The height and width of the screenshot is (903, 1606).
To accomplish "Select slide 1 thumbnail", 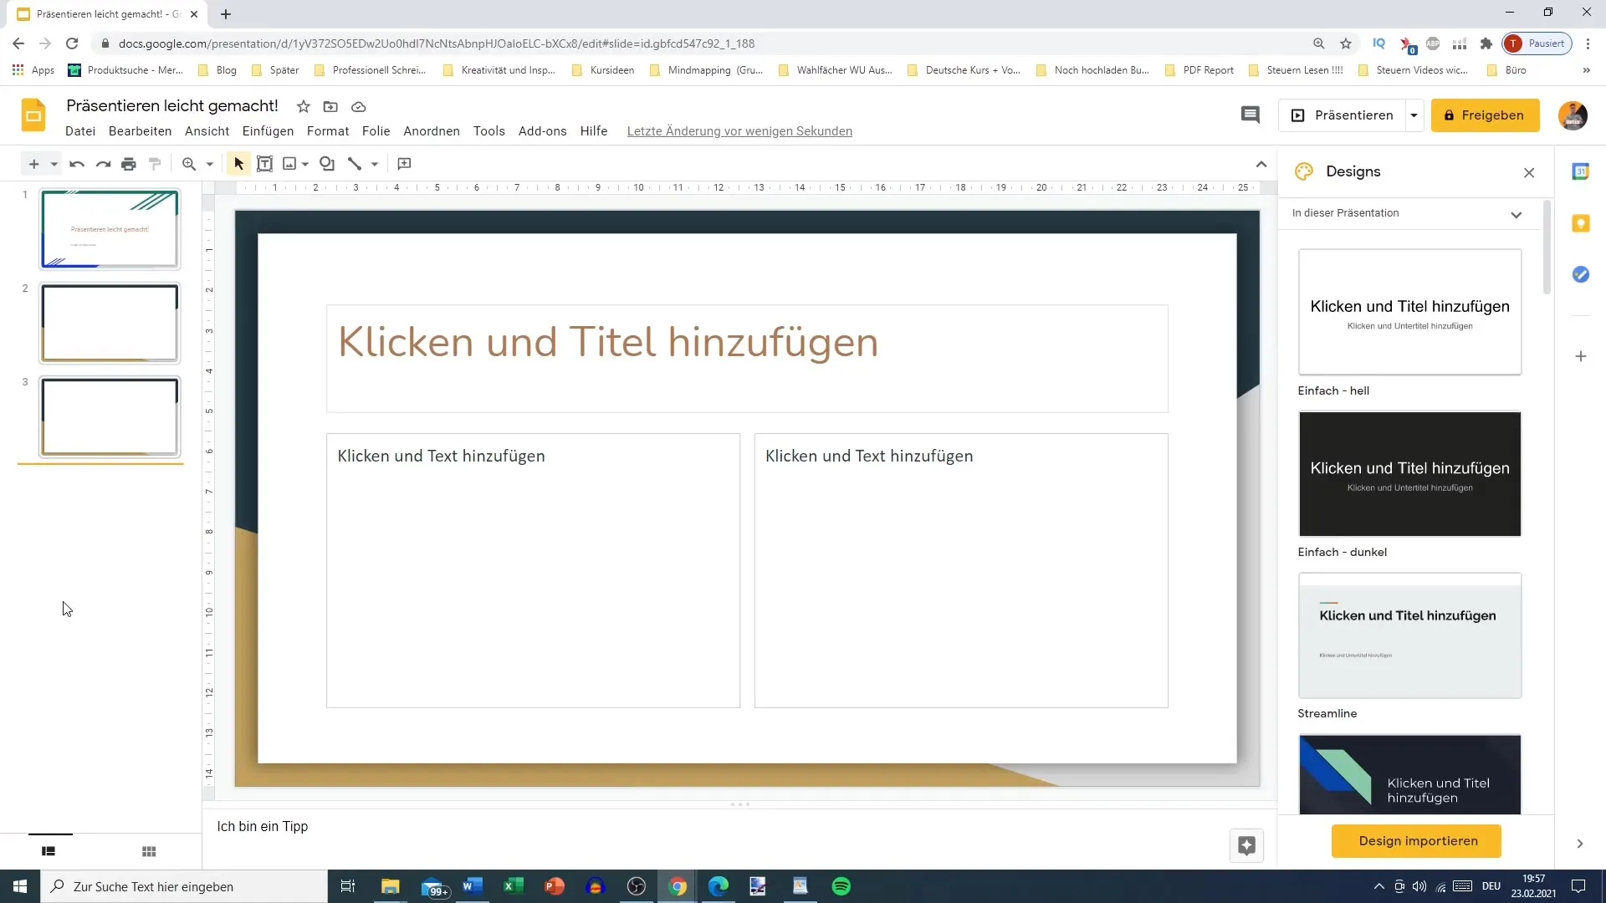I will point(110,229).
